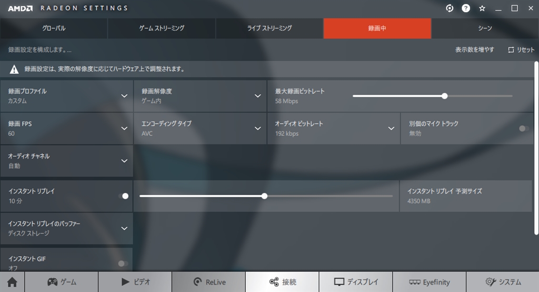
Task: Open the update notifications icon
Action: click(x=450, y=8)
